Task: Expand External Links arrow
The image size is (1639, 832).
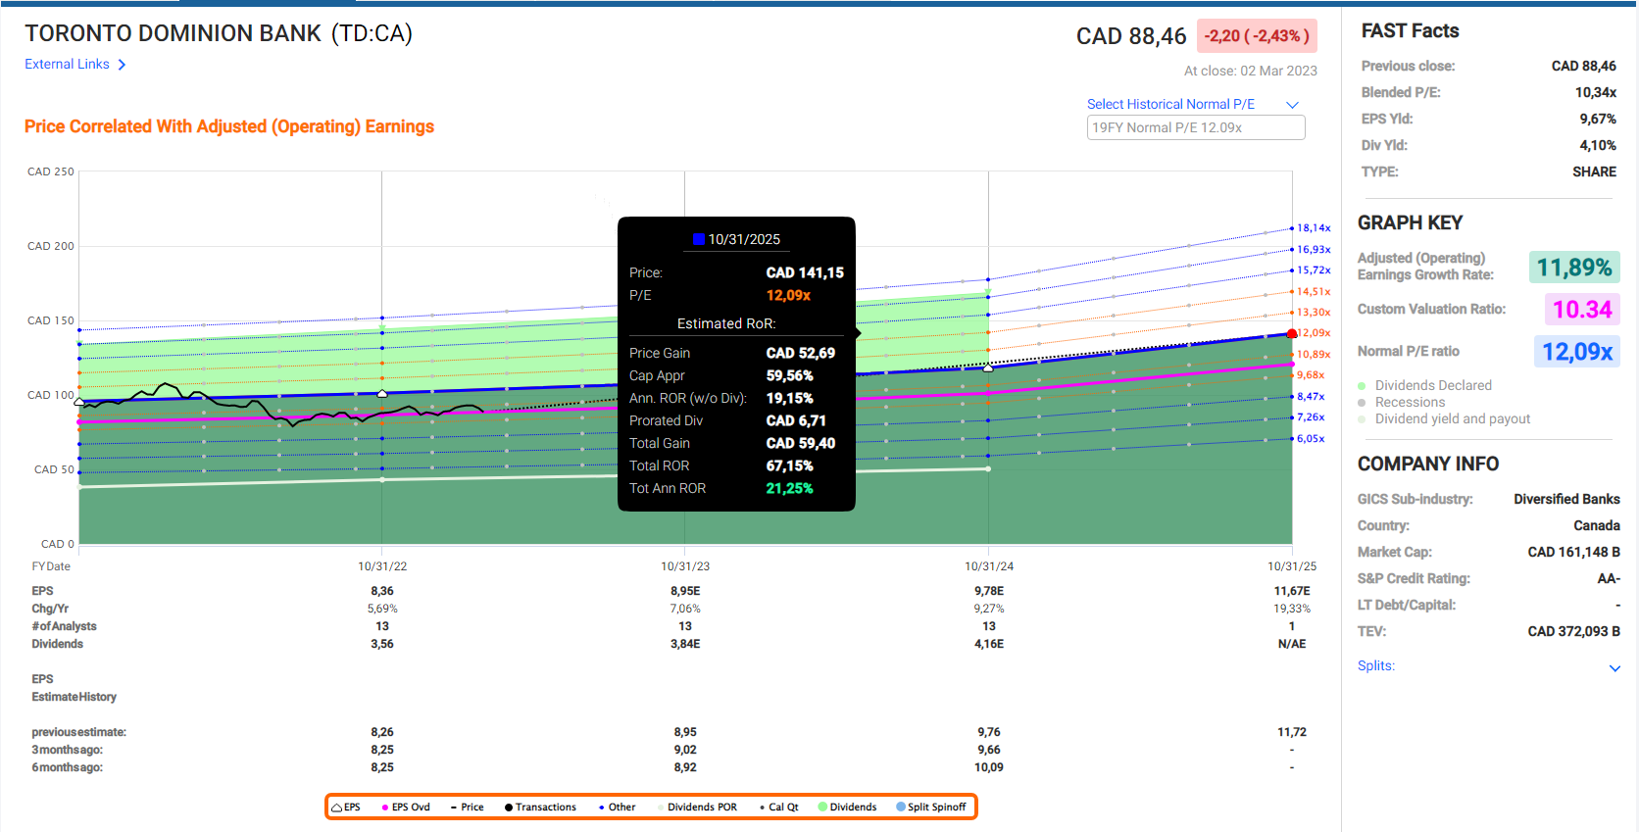Action: coord(122,65)
